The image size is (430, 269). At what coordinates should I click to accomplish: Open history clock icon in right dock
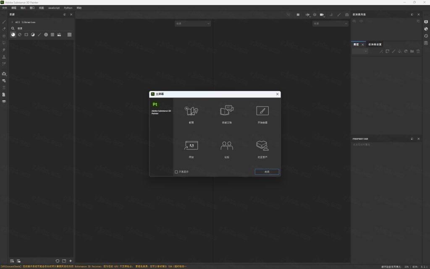(426, 36)
